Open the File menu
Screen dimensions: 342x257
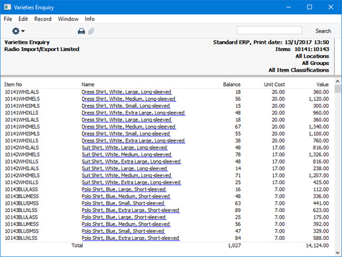click(x=8, y=19)
